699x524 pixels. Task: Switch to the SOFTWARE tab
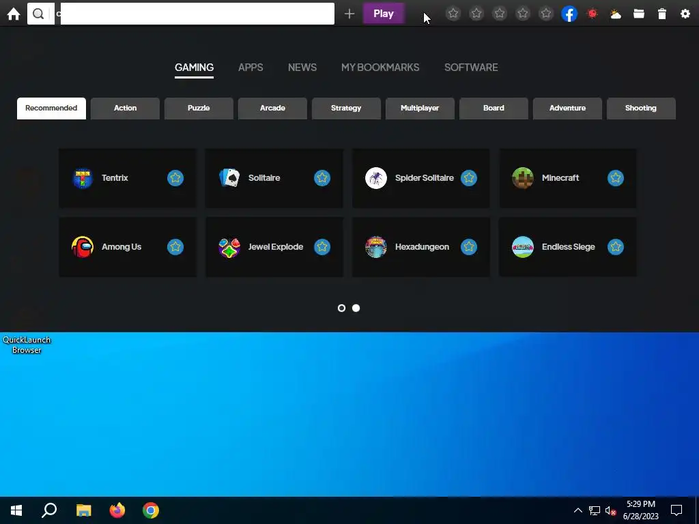(471, 68)
